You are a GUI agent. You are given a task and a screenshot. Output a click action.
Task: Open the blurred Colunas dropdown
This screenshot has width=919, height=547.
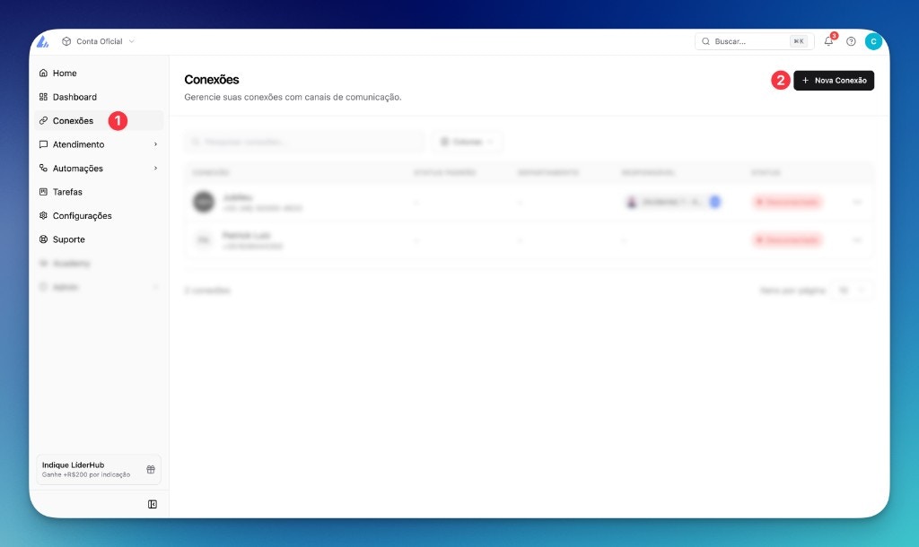tap(467, 142)
